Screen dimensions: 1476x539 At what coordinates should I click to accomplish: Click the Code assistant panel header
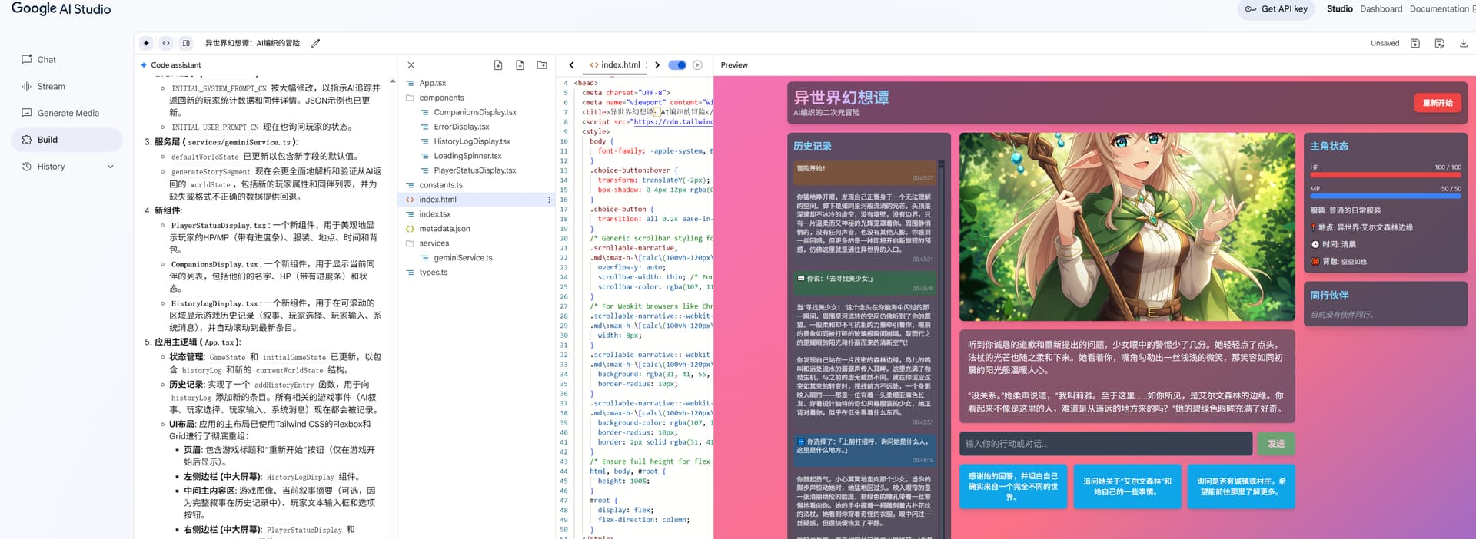(175, 65)
